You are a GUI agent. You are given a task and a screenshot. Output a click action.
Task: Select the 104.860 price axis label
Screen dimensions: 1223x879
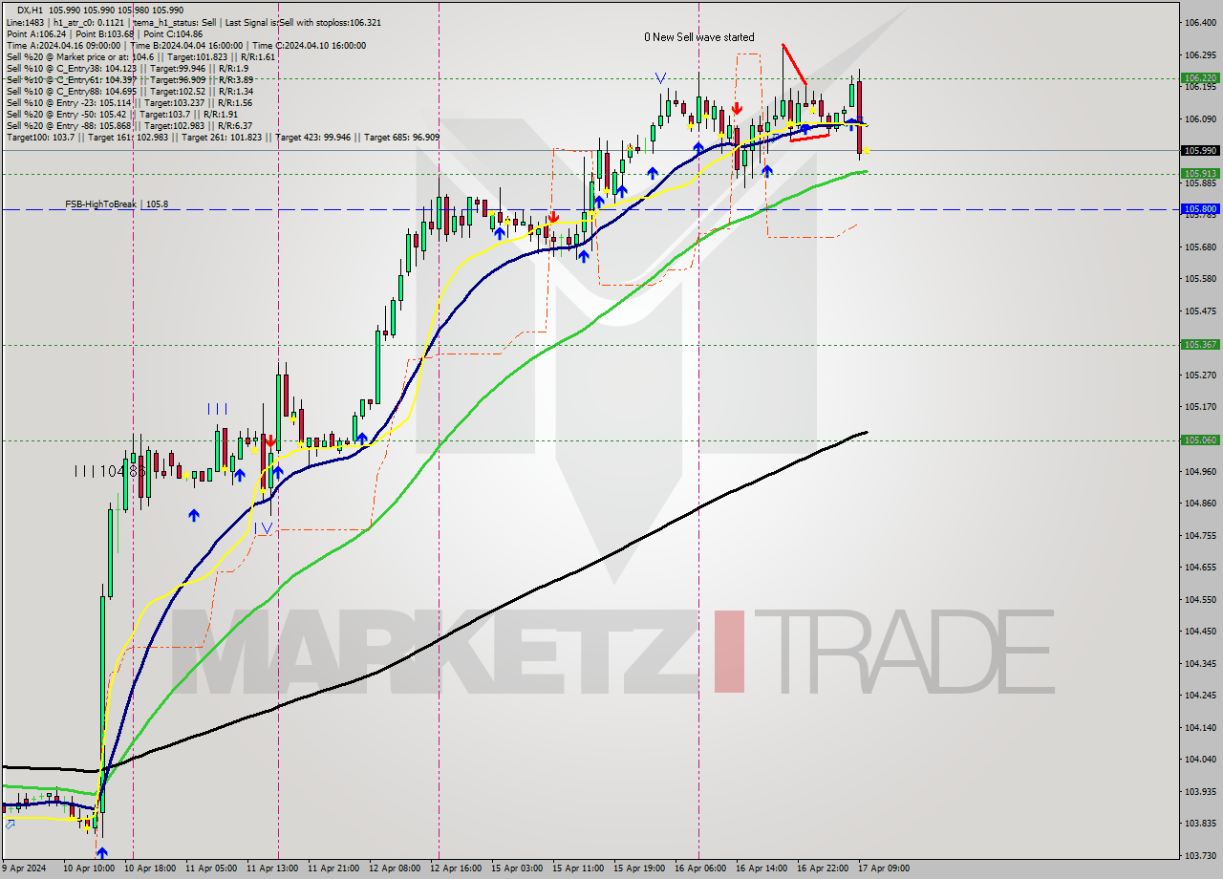(1200, 503)
